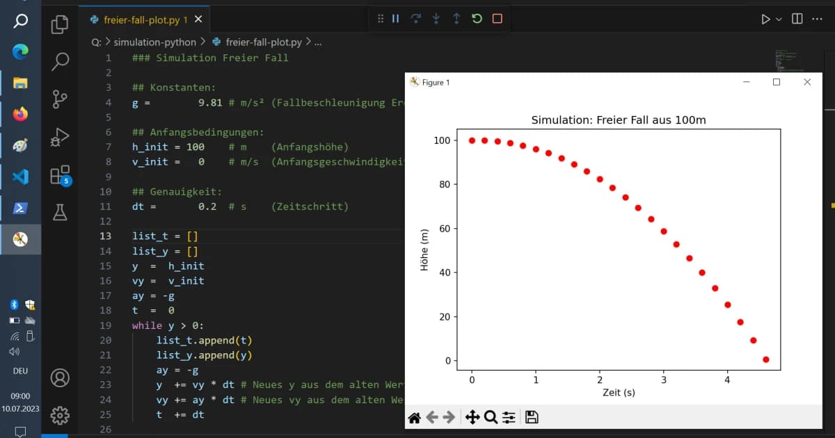
Task: Switch to matplotlib figure taskbar icon
Action: (x=20, y=240)
